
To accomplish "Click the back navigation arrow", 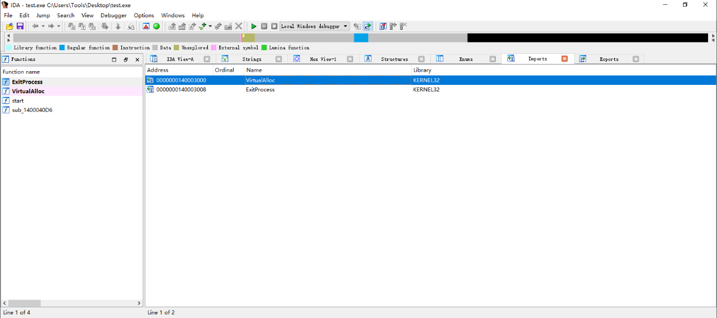I will coord(35,26).
